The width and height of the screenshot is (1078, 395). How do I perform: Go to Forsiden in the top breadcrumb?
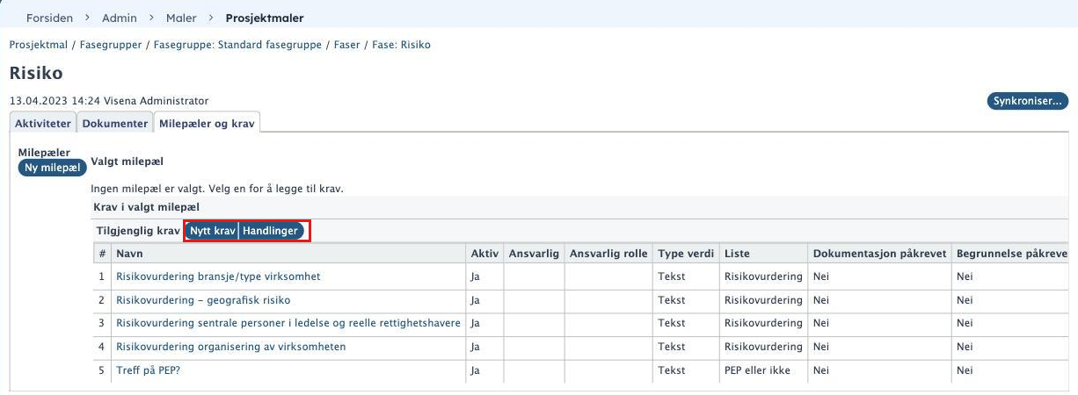49,18
